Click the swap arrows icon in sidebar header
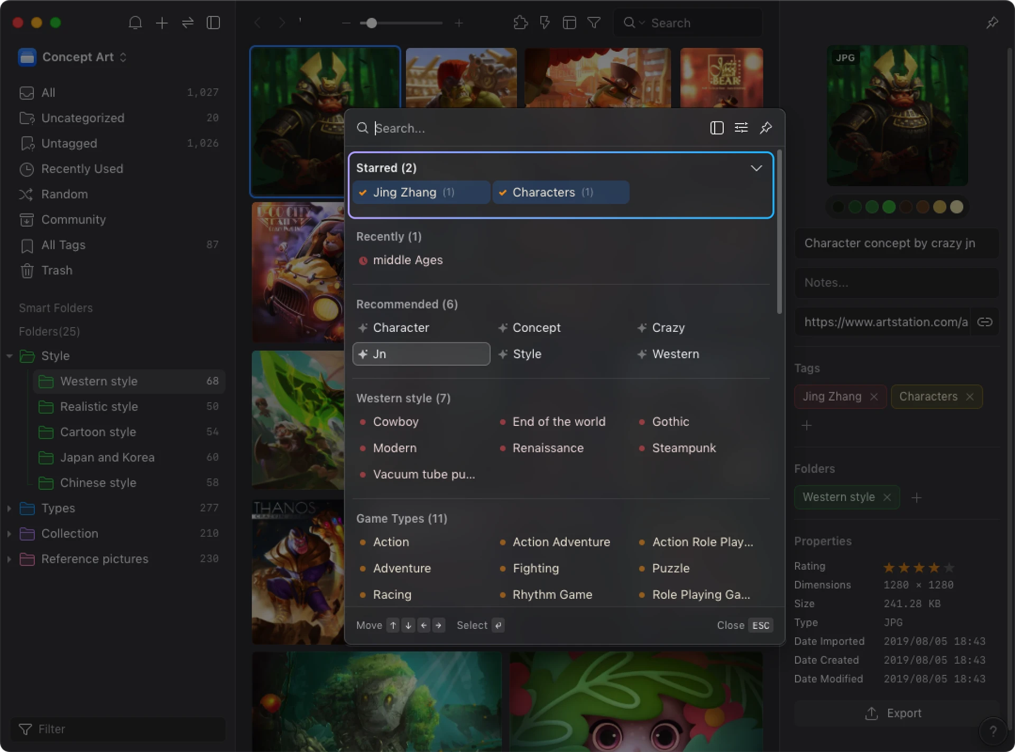1015x752 pixels. coord(188,23)
